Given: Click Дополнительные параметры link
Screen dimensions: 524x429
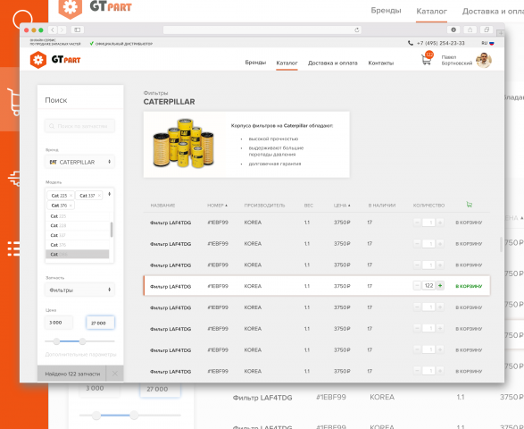Looking at the screenshot, I should tap(80, 354).
